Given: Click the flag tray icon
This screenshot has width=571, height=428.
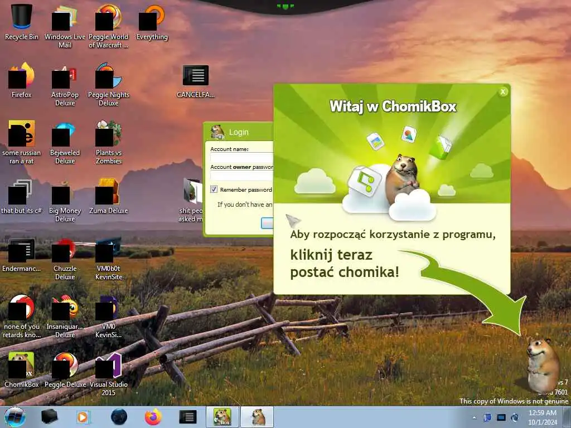Looking at the screenshot, I should click(487, 417).
